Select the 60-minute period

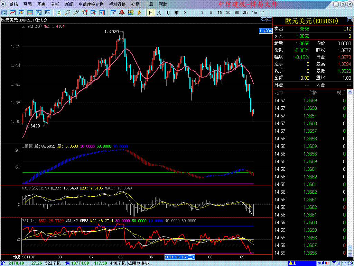tap(237, 13)
